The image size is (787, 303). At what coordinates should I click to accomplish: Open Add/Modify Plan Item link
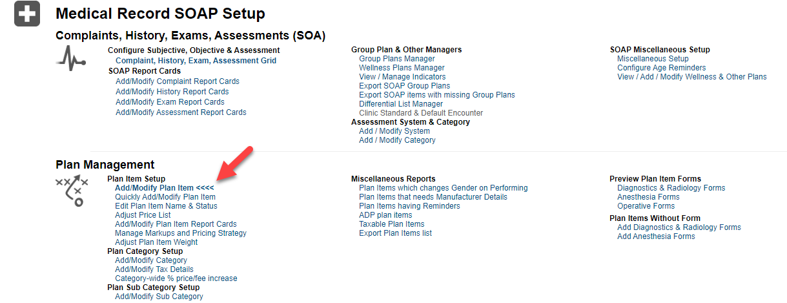(154, 188)
